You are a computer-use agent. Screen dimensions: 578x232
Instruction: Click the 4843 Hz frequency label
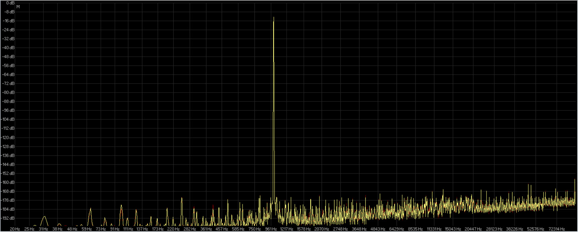click(x=378, y=229)
